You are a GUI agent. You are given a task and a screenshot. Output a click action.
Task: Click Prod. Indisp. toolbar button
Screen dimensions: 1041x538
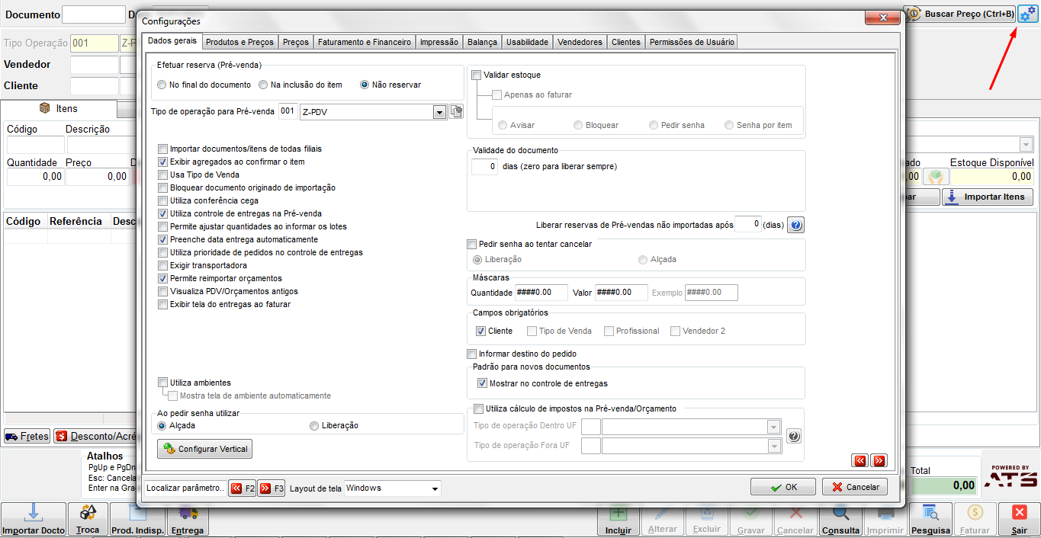tap(137, 520)
